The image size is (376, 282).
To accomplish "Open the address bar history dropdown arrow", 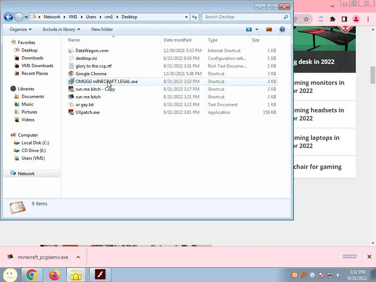I will tap(186, 17).
